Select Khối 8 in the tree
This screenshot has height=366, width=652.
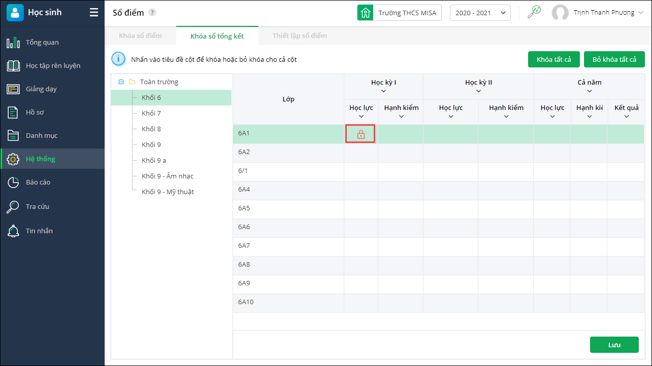151,129
